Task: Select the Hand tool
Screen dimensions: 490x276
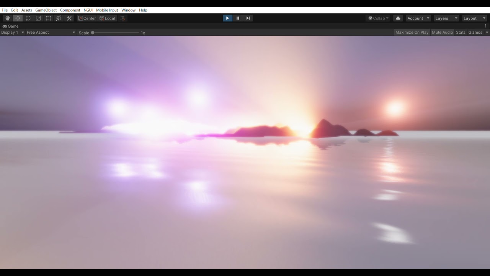Action: [8, 18]
